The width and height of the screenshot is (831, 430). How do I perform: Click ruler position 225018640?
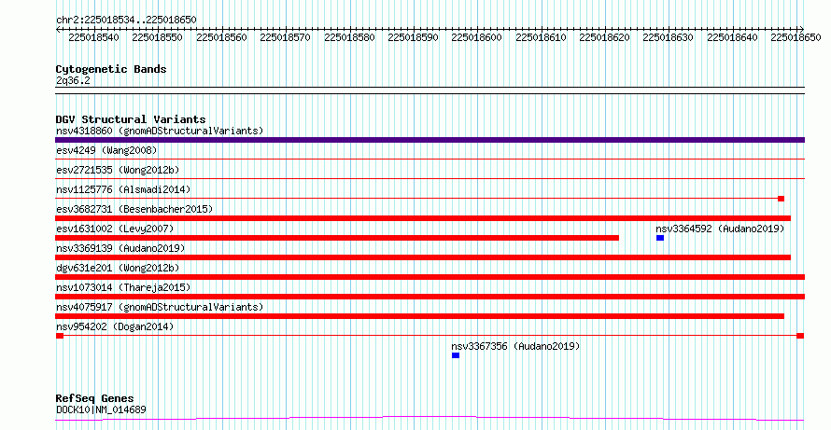point(732,37)
